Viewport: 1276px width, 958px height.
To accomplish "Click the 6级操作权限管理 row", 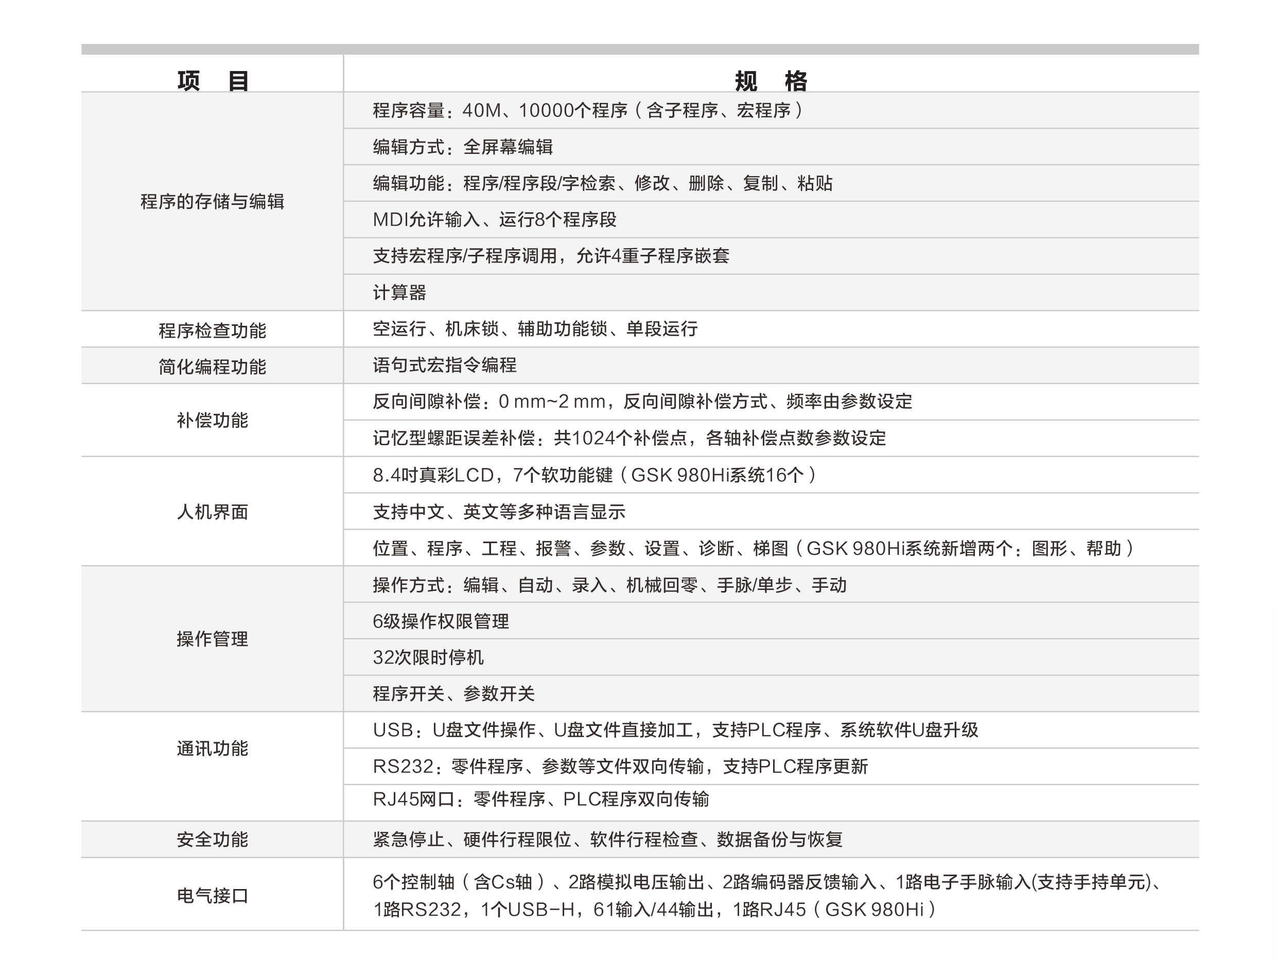I will tap(441, 621).
